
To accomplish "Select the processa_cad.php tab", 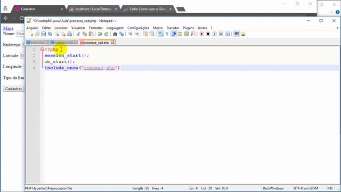I will [x=96, y=43].
